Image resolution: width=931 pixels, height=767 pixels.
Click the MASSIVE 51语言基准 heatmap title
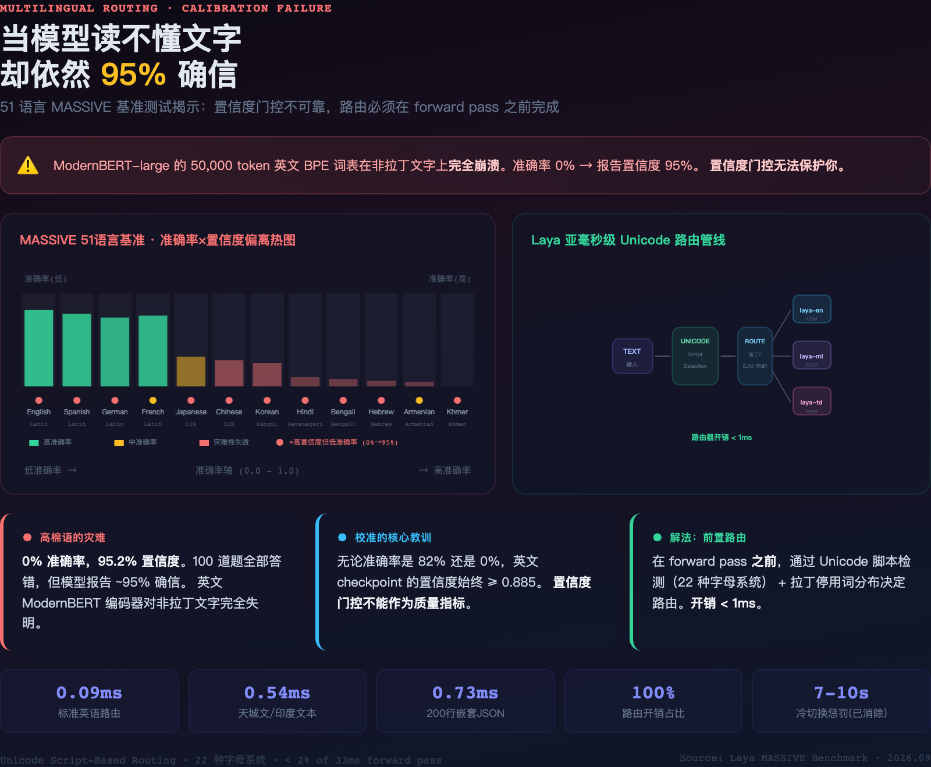[x=158, y=240]
